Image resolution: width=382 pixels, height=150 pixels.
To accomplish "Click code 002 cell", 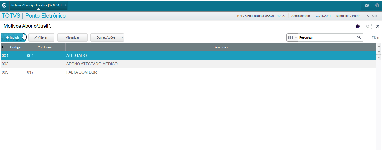I will (x=5, y=64).
